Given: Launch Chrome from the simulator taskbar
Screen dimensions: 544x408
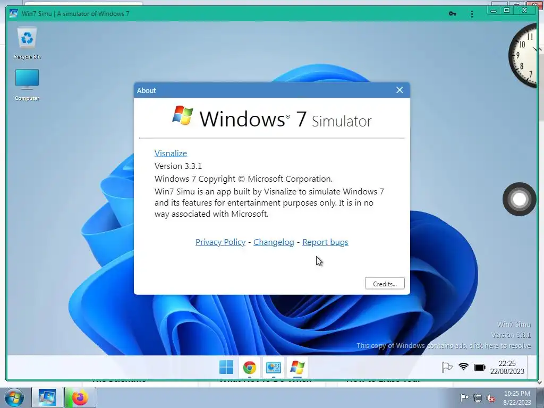Looking at the screenshot, I should point(250,368).
